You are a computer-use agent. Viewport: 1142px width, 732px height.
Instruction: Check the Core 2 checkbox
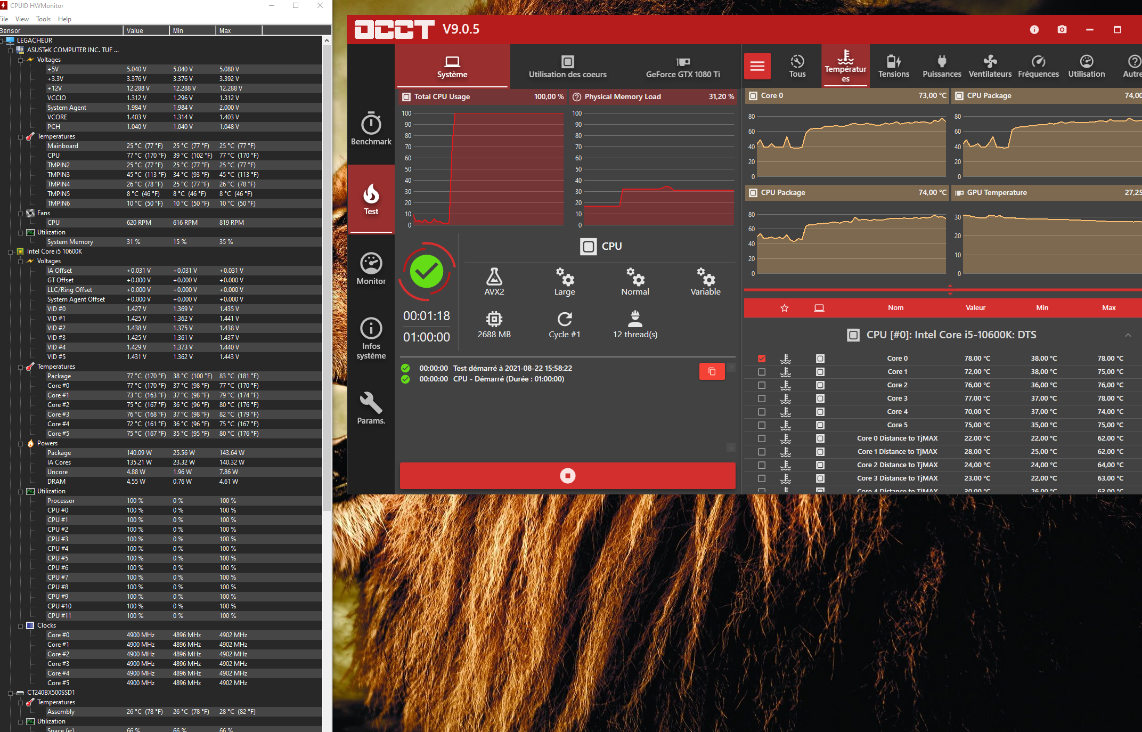click(762, 385)
